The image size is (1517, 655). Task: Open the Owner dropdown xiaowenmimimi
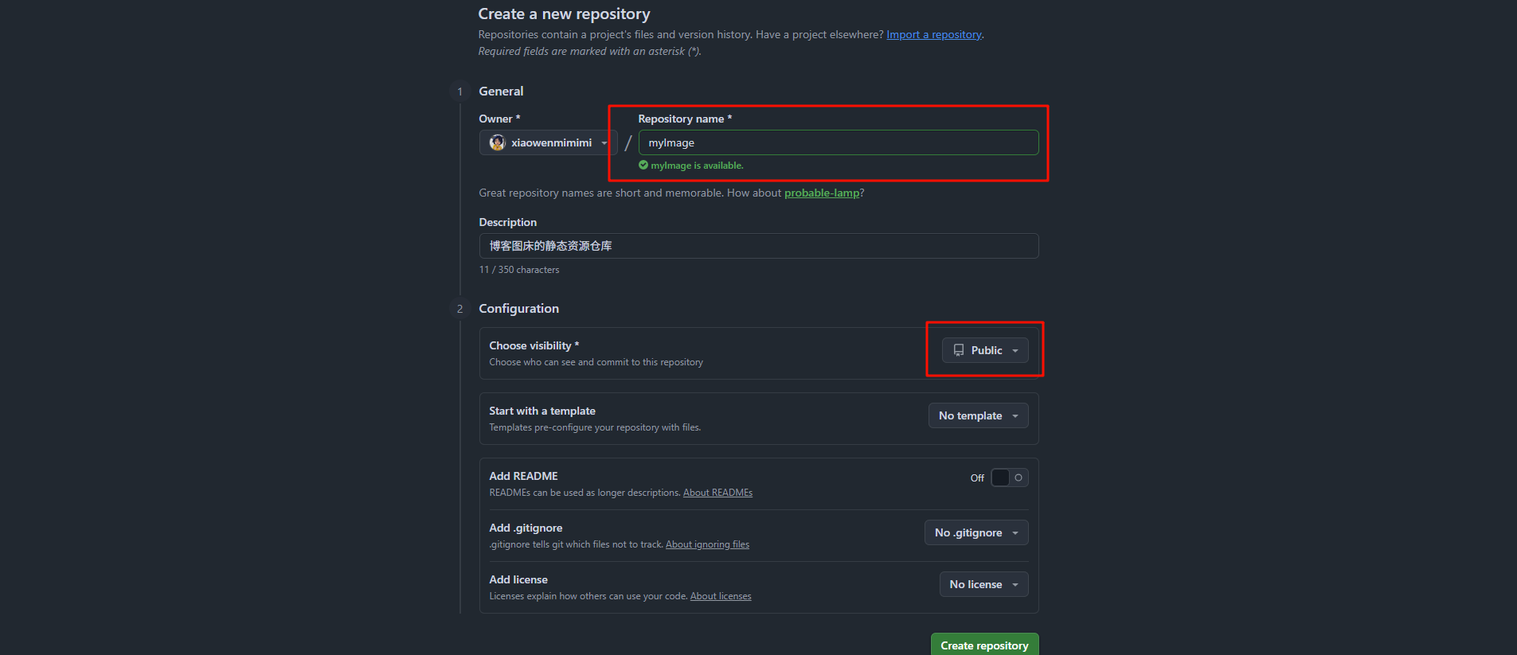(549, 142)
